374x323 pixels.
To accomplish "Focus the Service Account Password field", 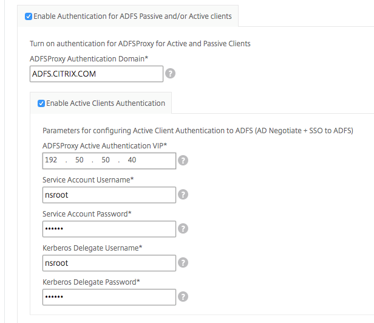I will click(109, 229).
